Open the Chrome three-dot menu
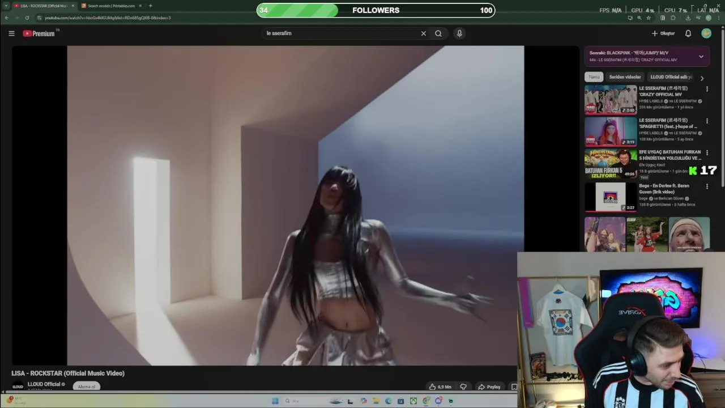725x408 pixels. [719, 18]
